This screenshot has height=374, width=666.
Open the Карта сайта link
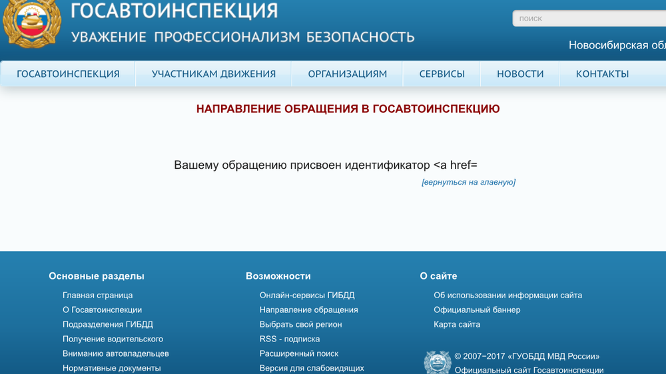pyautogui.click(x=457, y=324)
